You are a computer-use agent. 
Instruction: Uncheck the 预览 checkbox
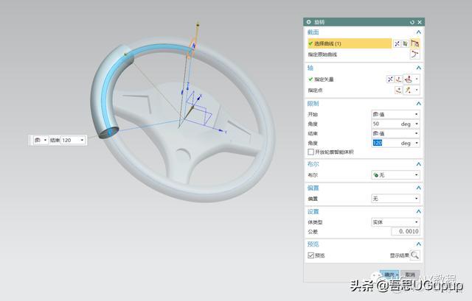[x=310, y=255]
